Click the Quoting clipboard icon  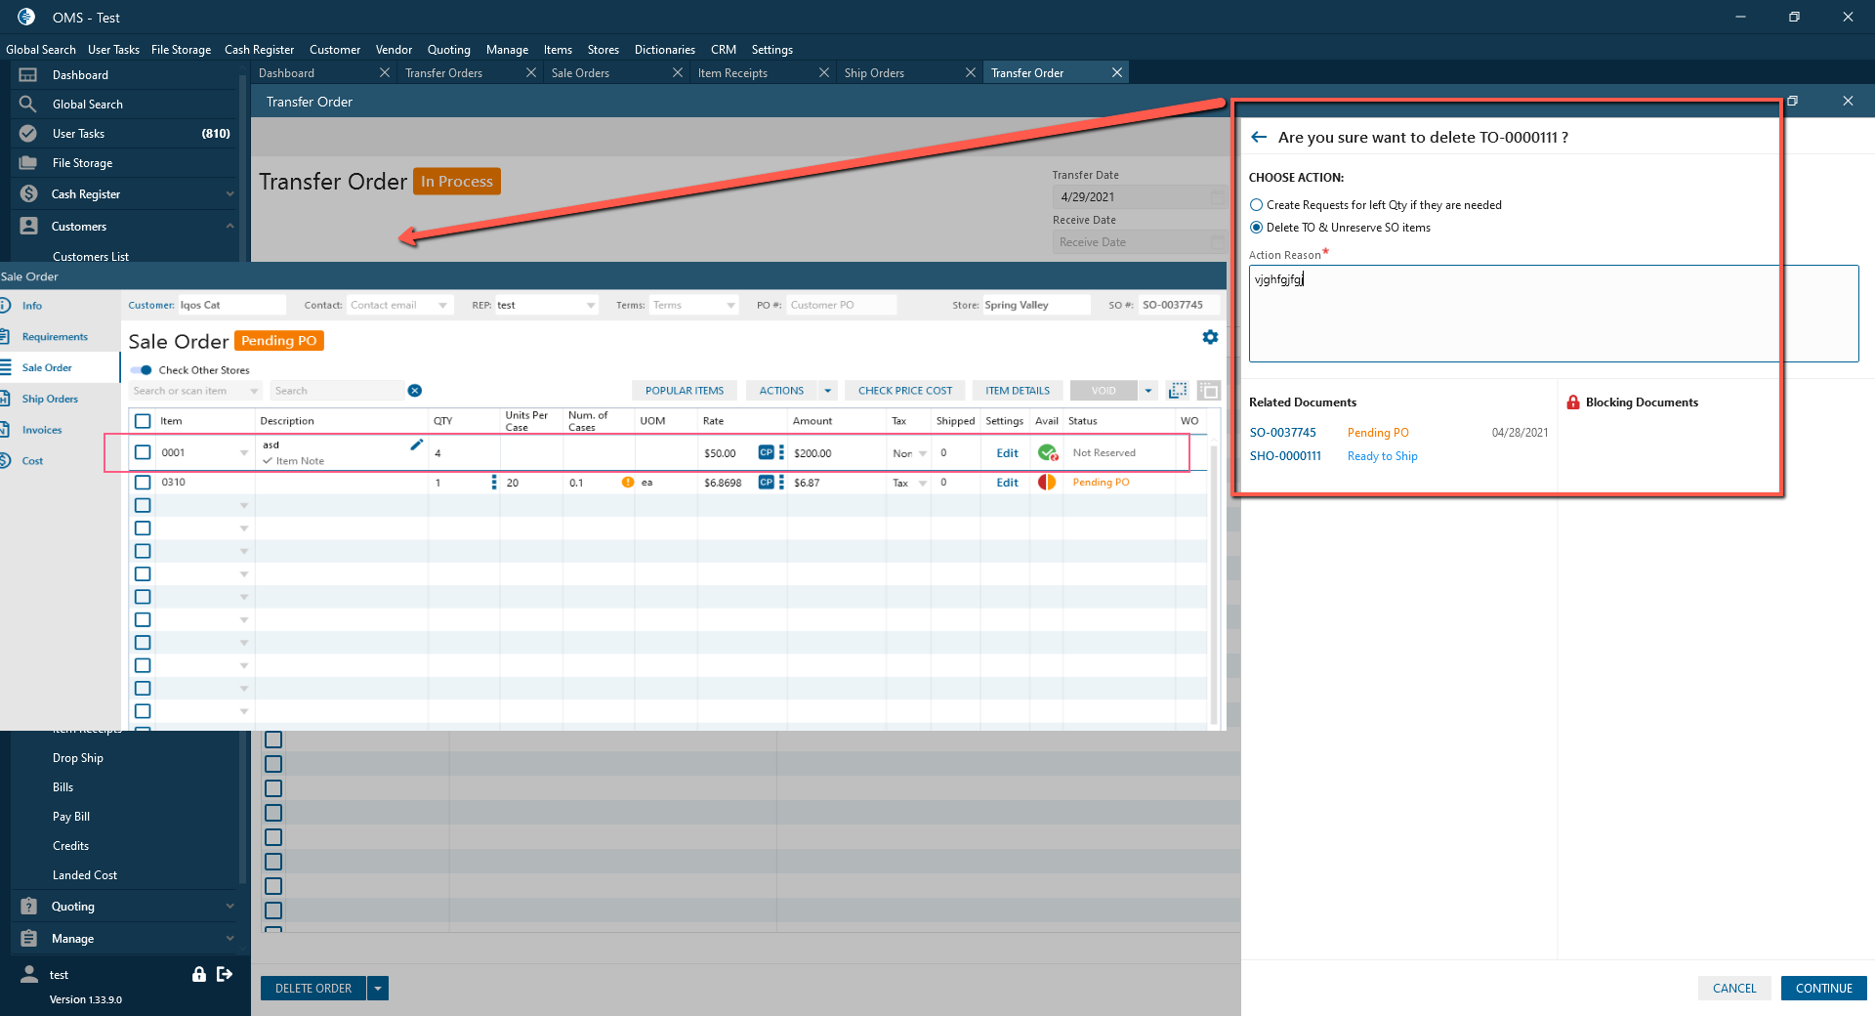[x=28, y=907]
